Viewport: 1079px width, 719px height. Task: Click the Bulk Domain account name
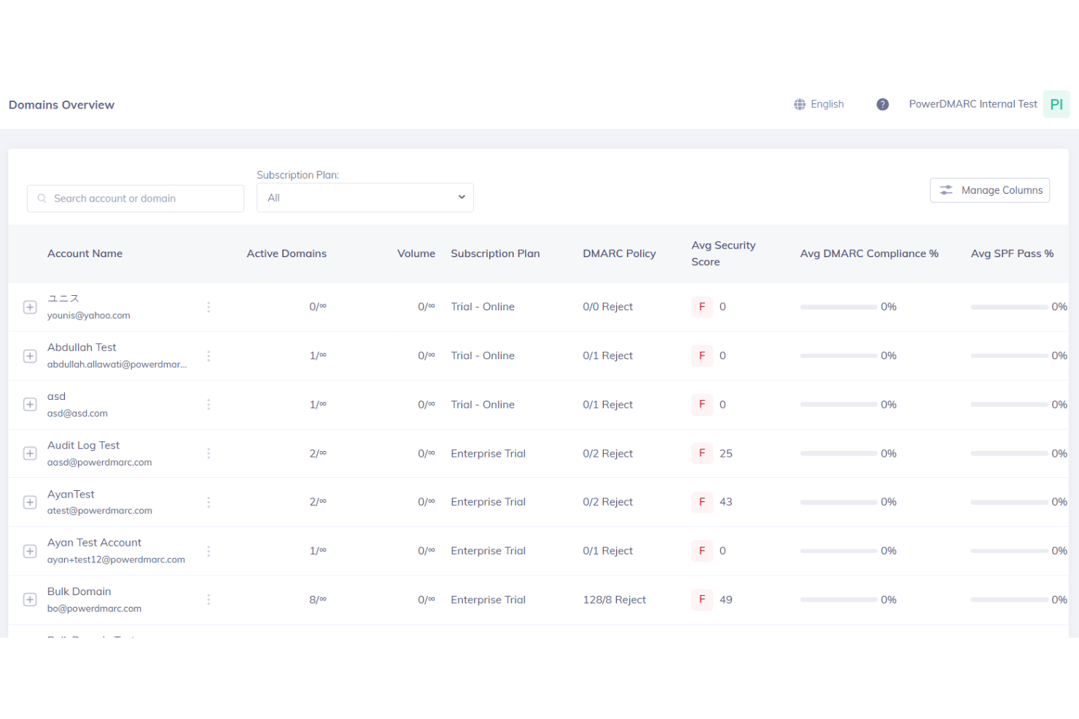79,592
